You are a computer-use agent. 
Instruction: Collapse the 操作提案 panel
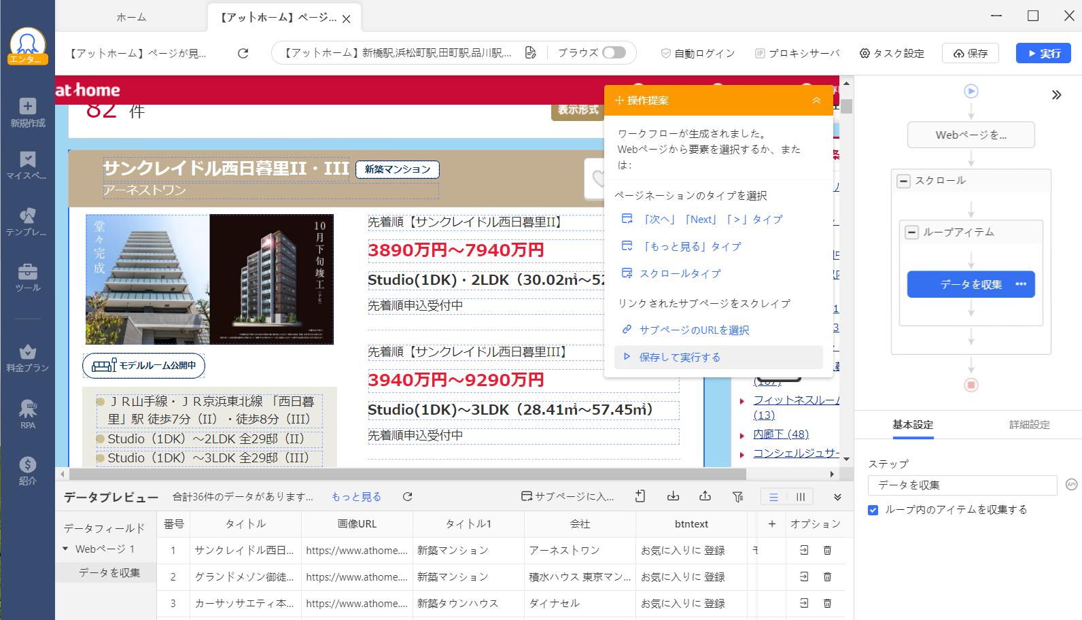coord(816,101)
